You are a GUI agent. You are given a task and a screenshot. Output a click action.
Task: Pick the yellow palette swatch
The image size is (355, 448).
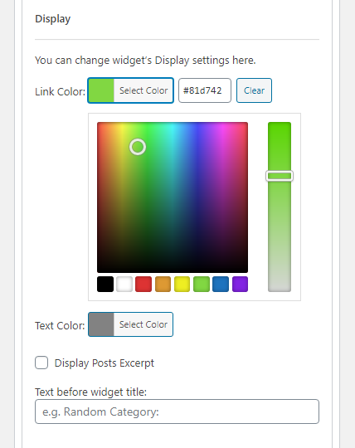[x=182, y=284]
